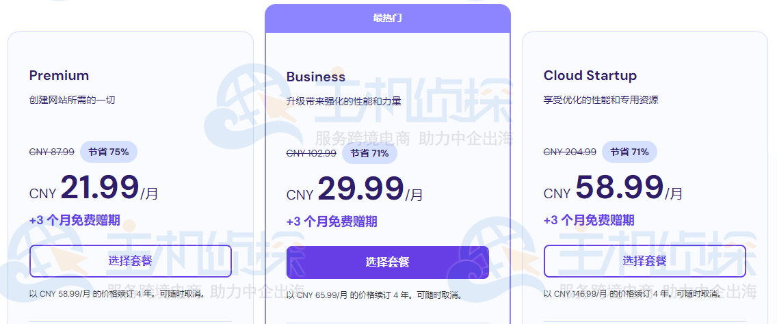Click the CNY 58.99/月 price

click(x=613, y=188)
